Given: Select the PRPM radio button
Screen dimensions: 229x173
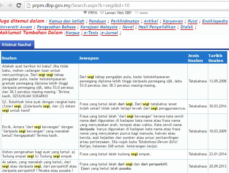Looking at the screenshot, I should point(85,12).
